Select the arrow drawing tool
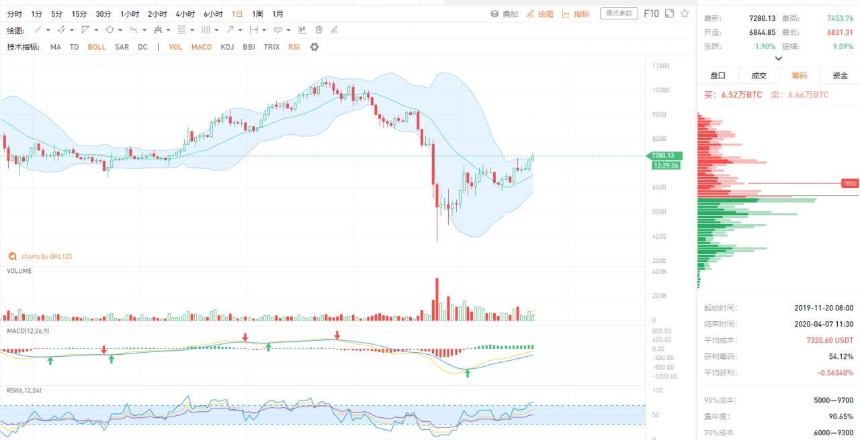The image size is (860, 440). [x=230, y=30]
